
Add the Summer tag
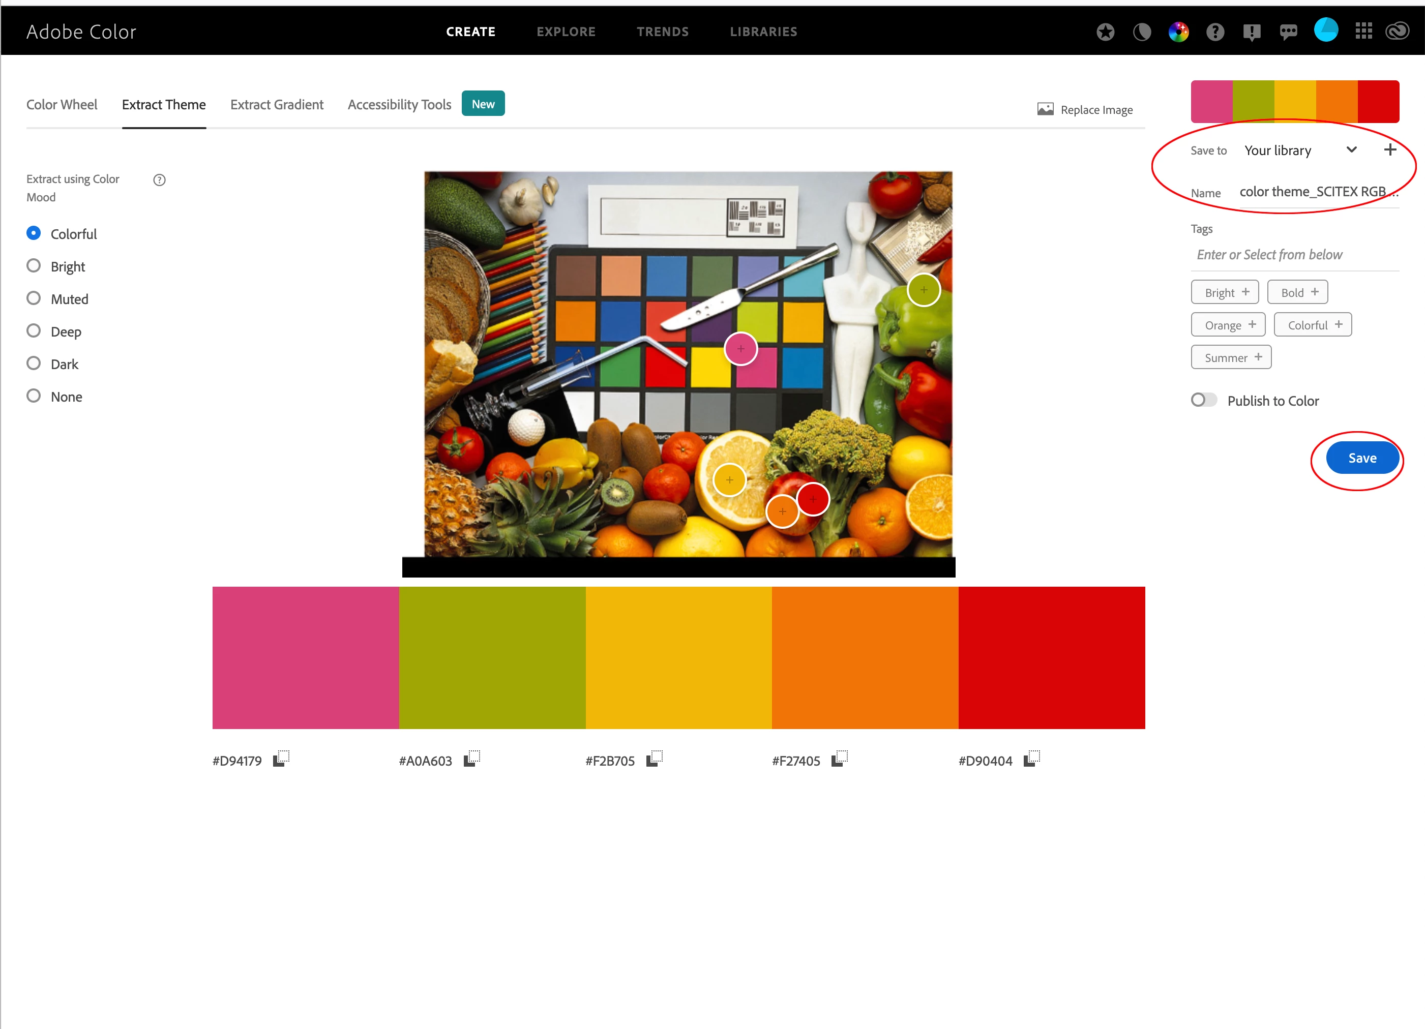(x=1231, y=357)
